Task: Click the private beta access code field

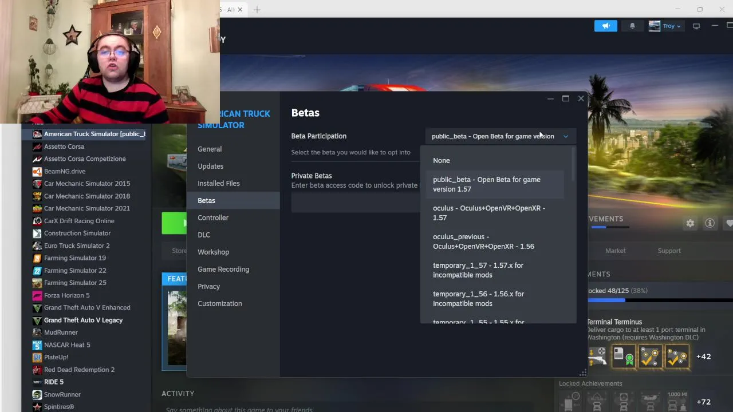Action: point(356,203)
